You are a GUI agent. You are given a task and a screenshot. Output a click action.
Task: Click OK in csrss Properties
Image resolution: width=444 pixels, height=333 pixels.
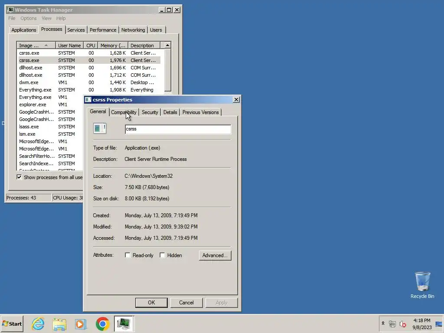(x=151, y=302)
